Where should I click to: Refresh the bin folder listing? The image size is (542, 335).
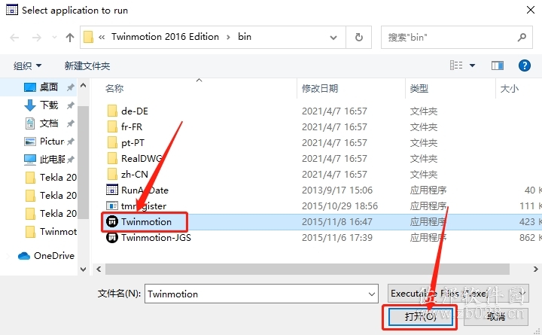click(359, 37)
